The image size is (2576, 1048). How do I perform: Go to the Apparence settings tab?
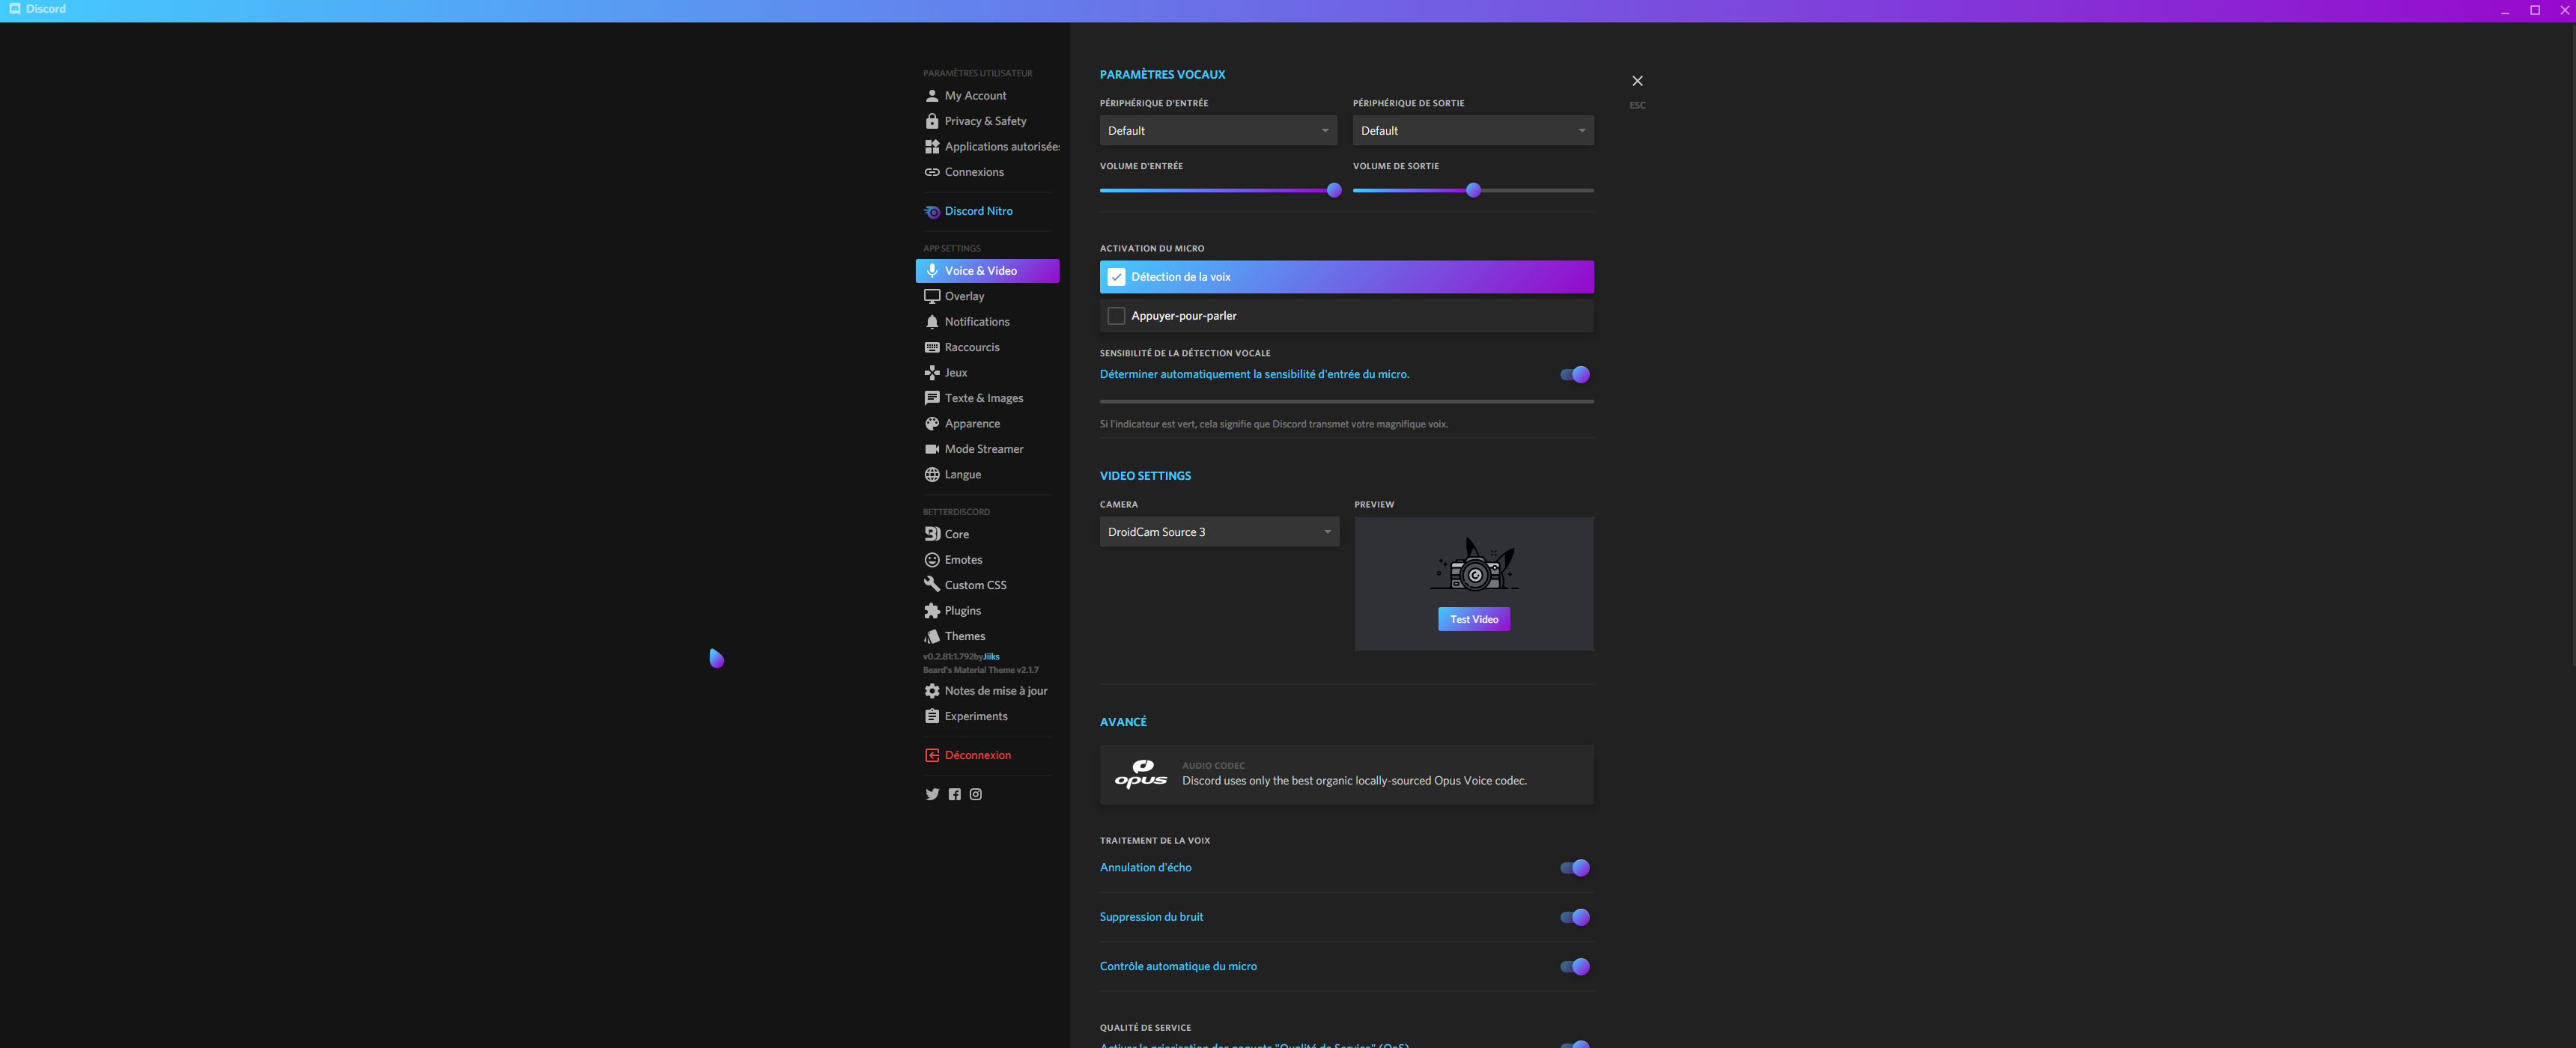coord(971,424)
